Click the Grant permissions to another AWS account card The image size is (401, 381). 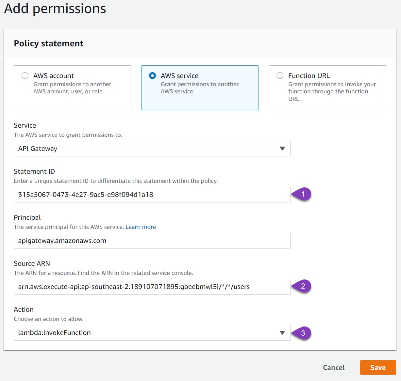click(x=72, y=88)
